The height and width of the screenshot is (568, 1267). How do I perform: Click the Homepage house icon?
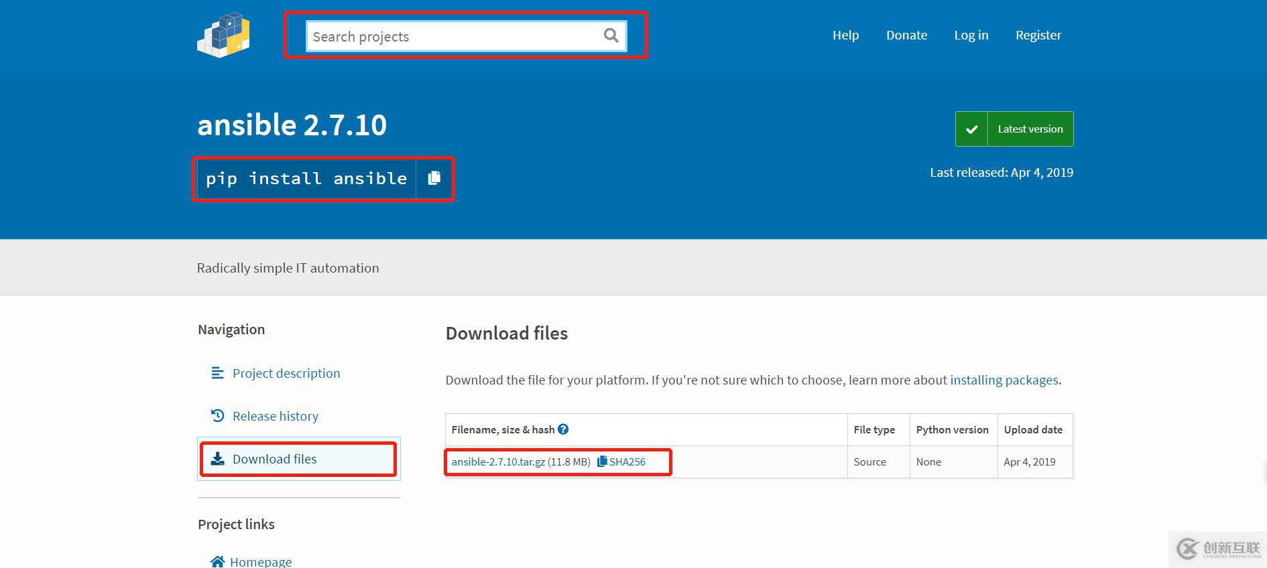[x=217, y=561]
